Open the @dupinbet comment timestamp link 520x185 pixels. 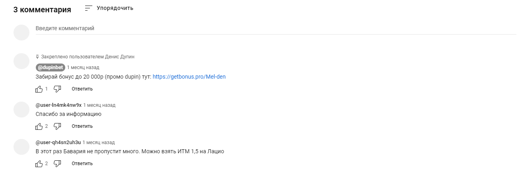click(x=83, y=67)
